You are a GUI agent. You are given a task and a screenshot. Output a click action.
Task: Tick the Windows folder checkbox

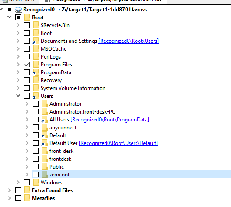[x=27, y=183]
